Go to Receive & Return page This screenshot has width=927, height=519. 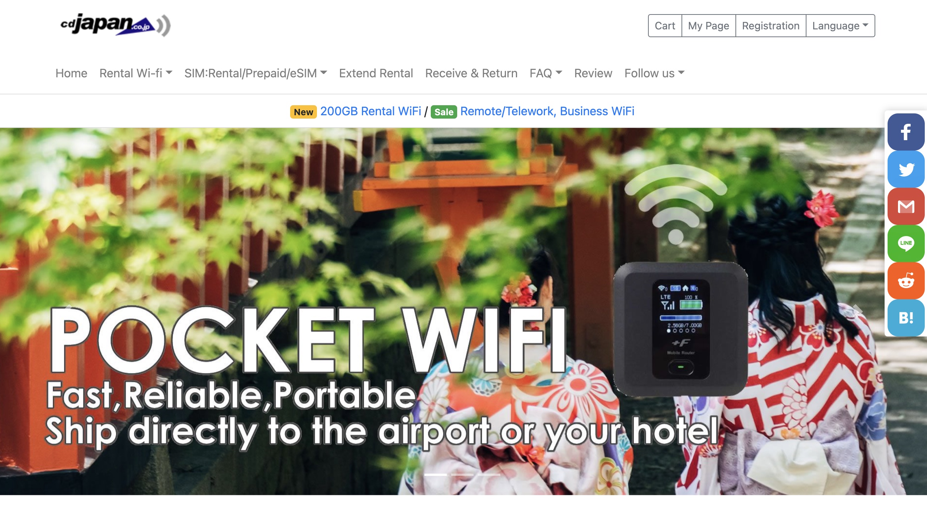(471, 73)
